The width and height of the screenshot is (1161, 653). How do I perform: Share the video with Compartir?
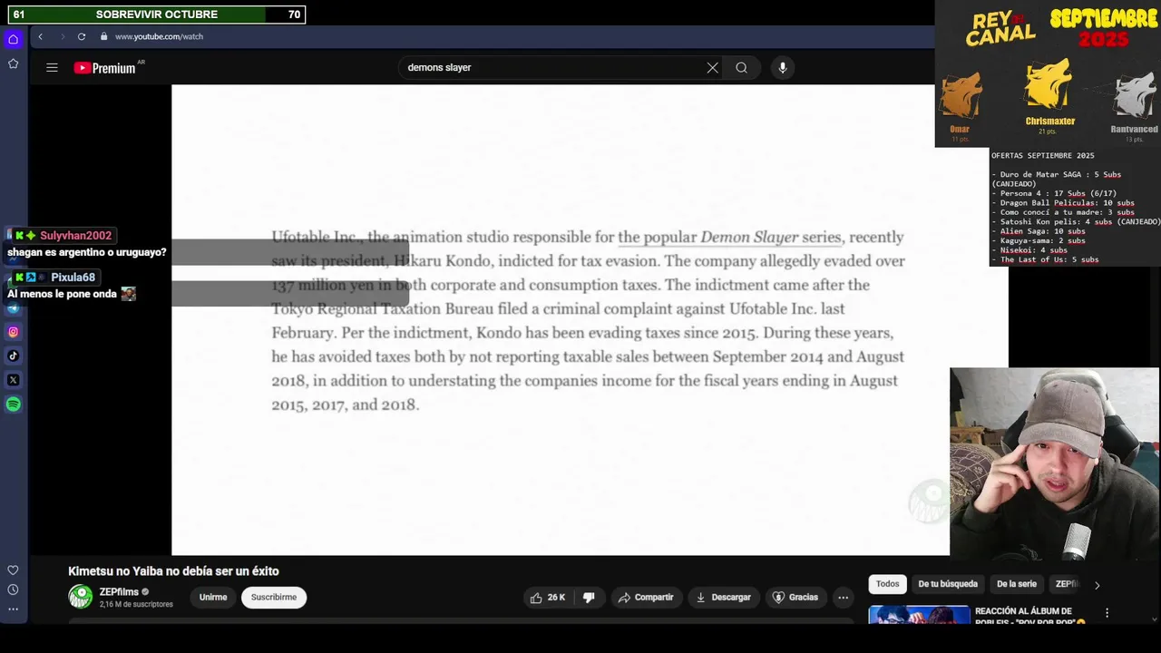click(x=646, y=597)
